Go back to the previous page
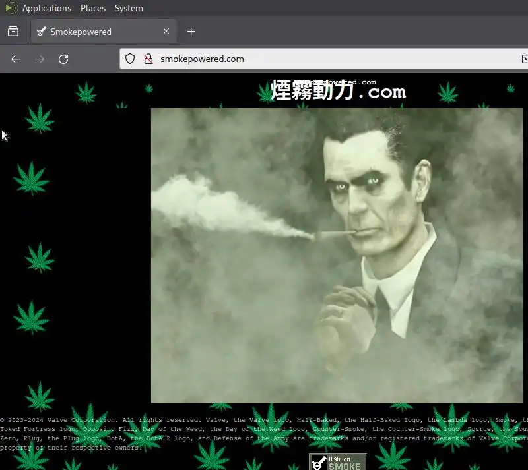528x470 pixels. (x=16, y=59)
